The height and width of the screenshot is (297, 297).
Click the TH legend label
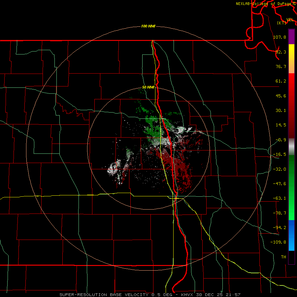(283, 257)
